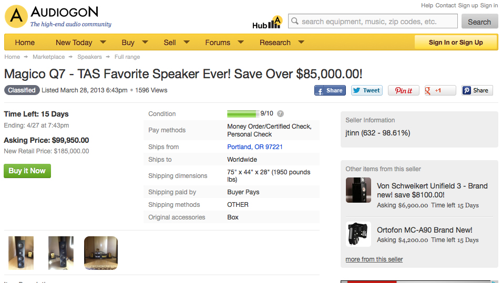
Task: Click the condition help question mark
Action: click(x=281, y=114)
